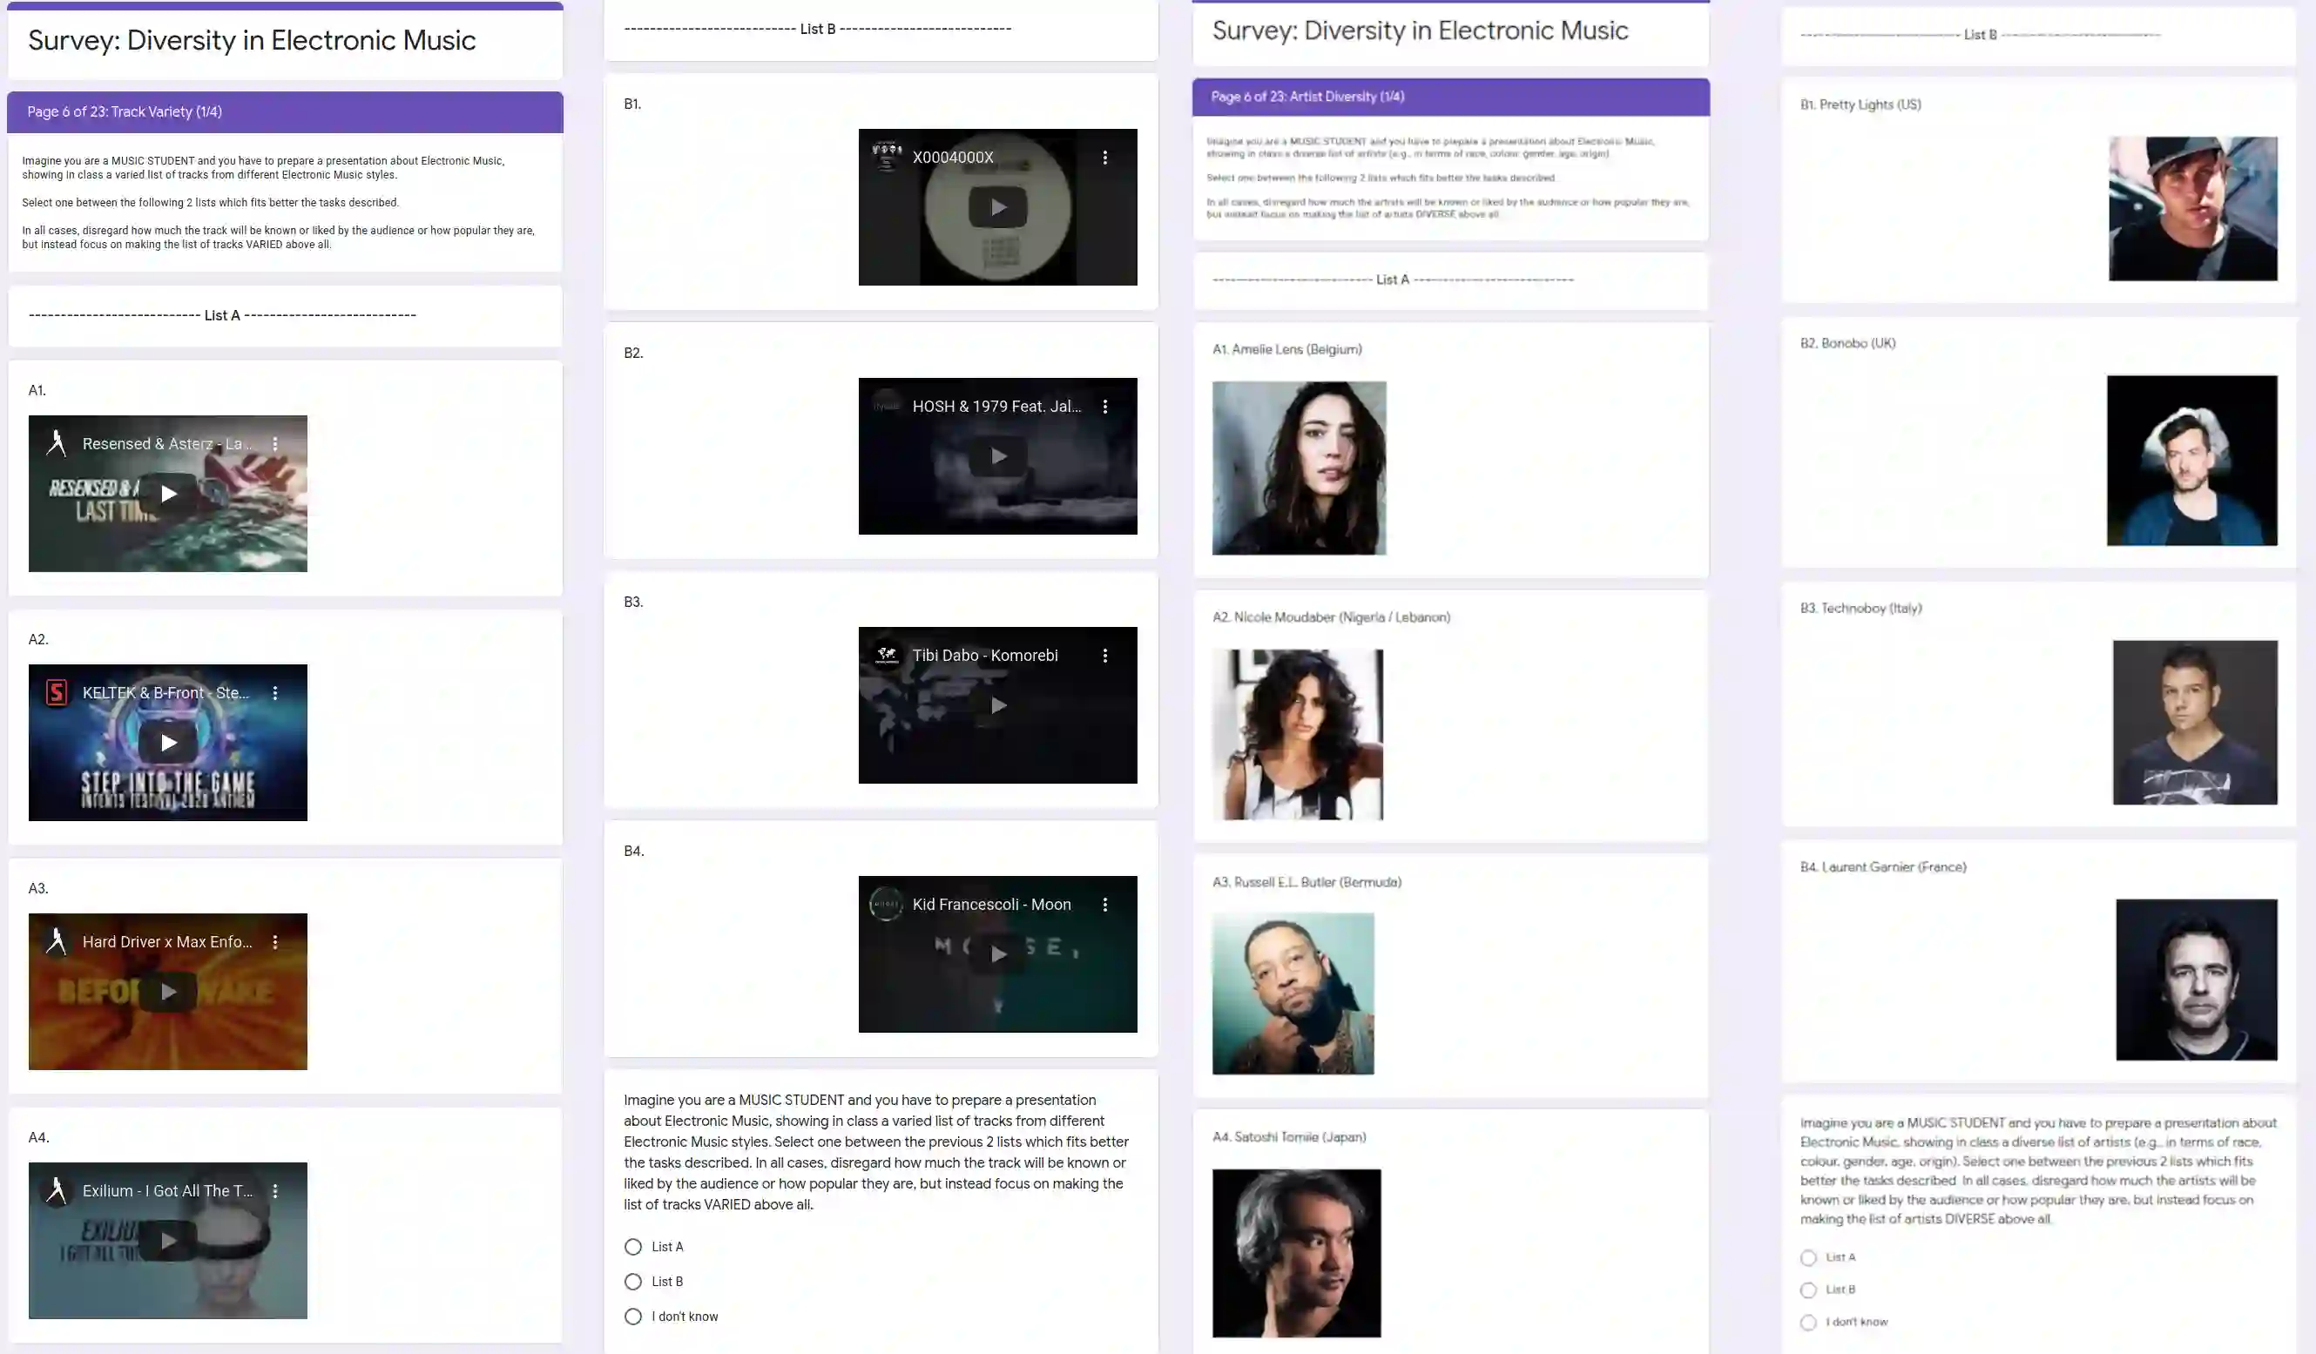2316x1354 pixels.
Task: Play the Resensed & Asterz video
Action: [168, 495]
